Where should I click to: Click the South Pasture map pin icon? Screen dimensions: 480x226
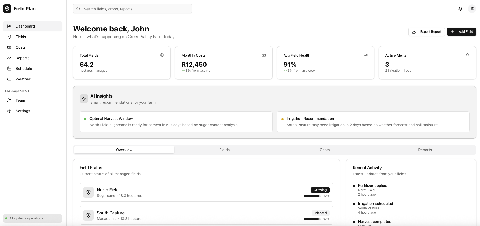coord(88,215)
